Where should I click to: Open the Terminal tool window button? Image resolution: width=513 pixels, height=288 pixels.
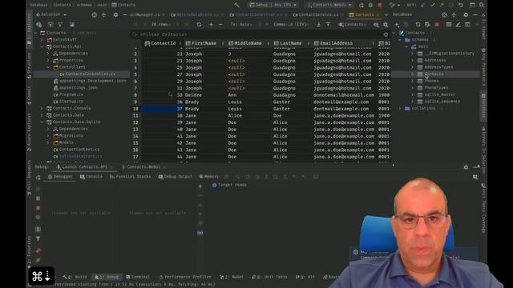138,277
